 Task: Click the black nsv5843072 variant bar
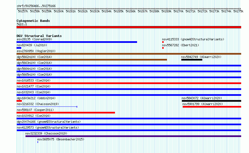212,101
